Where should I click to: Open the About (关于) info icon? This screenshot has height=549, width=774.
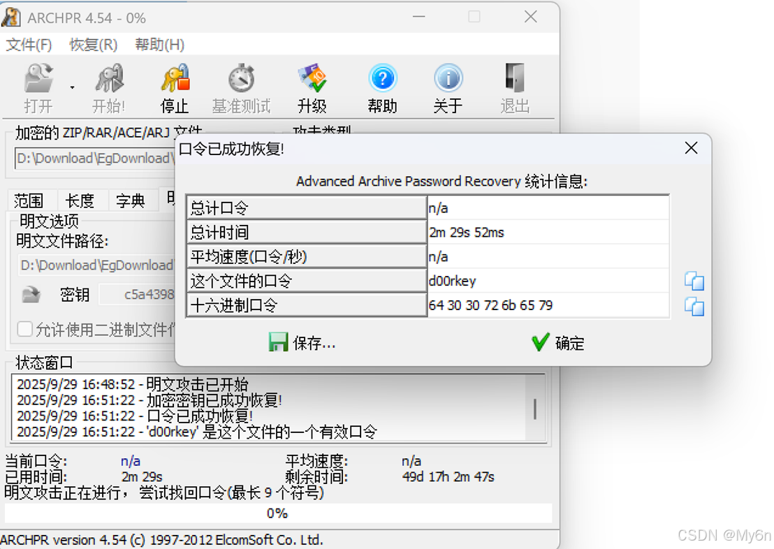[448, 79]
